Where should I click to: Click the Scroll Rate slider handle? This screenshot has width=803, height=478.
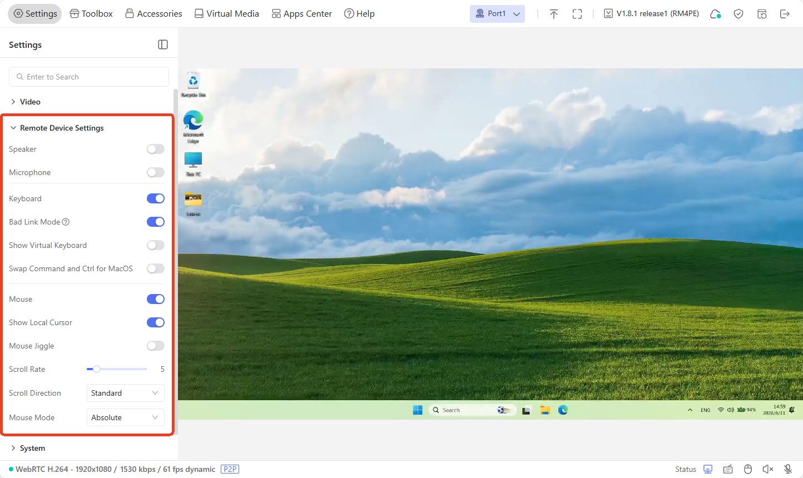97,369
